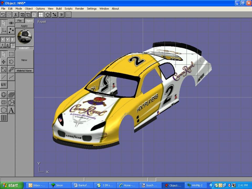
Task: Select the wireframe cube display icon
Action: (23, 15)
